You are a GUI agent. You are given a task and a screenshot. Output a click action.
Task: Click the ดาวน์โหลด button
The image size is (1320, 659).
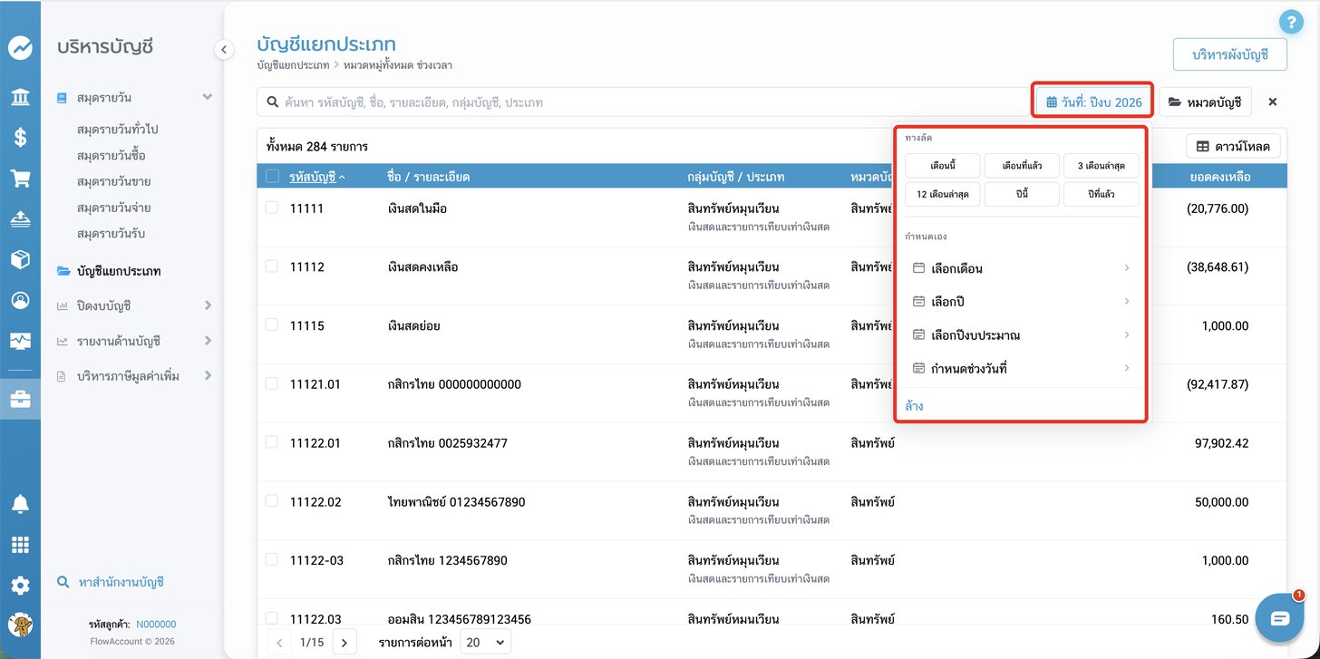[x=1236, y=146]
